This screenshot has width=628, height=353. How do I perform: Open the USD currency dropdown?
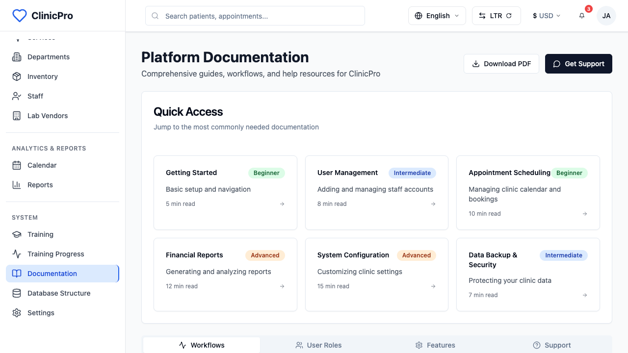point(547,16)
